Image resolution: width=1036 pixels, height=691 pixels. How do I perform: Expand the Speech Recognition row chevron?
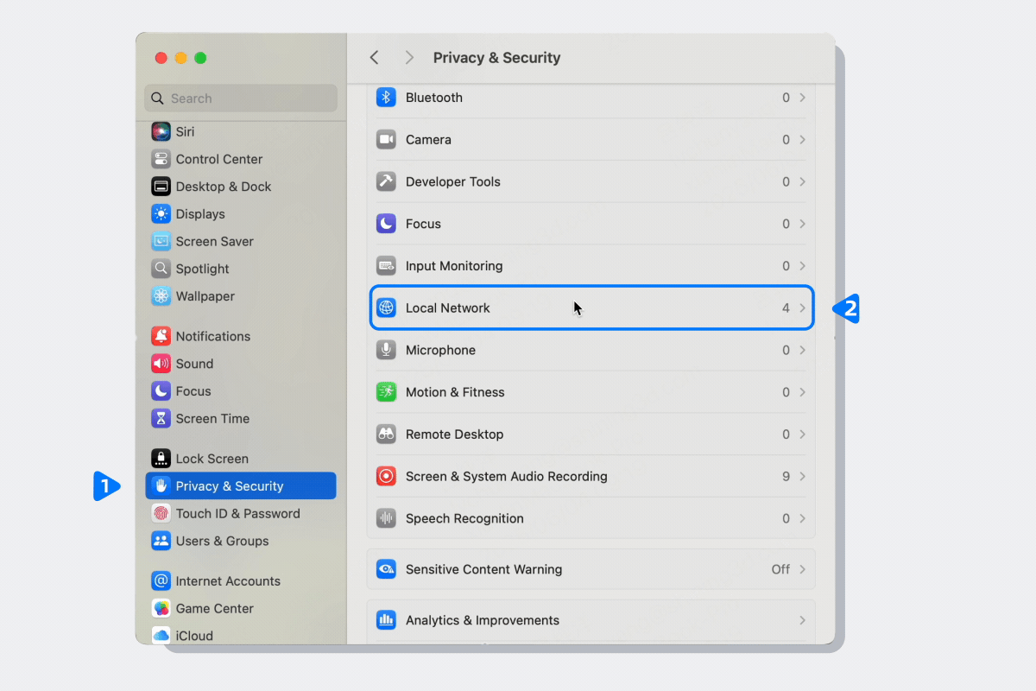click(x=802, y=518)
